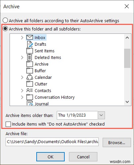
Task: Click the Journal clock icon
Action: coord(30,103)
